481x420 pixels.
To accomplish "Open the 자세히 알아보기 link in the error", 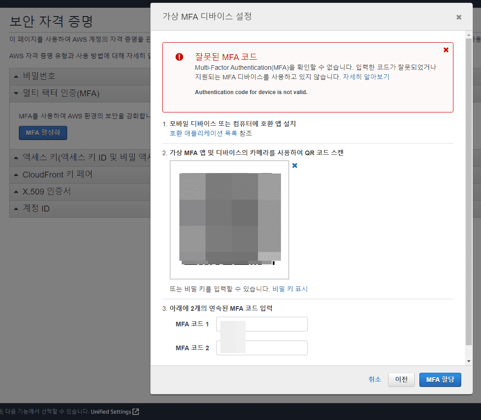I will click(x=366, y=77).
